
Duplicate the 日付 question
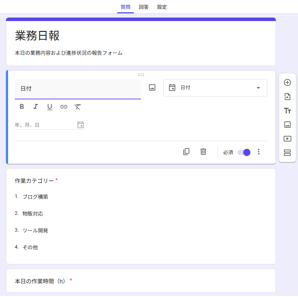coord(186,152)
